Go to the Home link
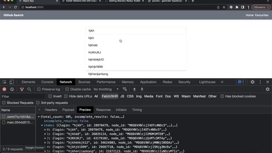This screenshot has width=272, height=153. (249, 15)
